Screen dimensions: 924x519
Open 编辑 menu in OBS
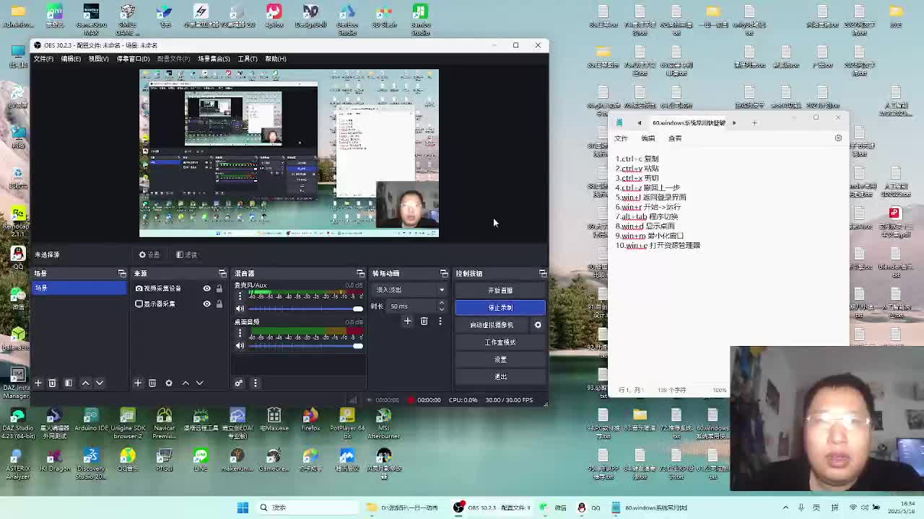pos(71,59)
